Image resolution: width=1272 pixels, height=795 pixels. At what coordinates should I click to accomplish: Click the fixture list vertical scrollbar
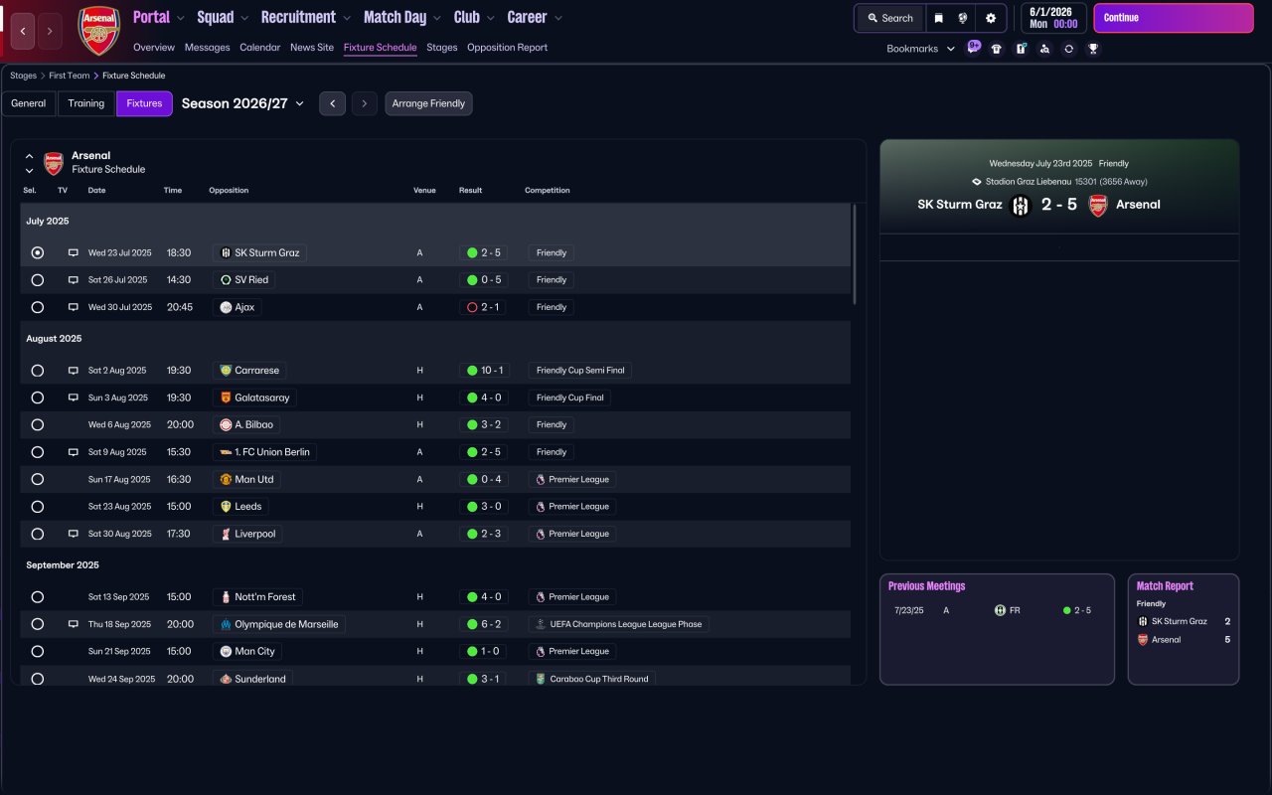854,254
